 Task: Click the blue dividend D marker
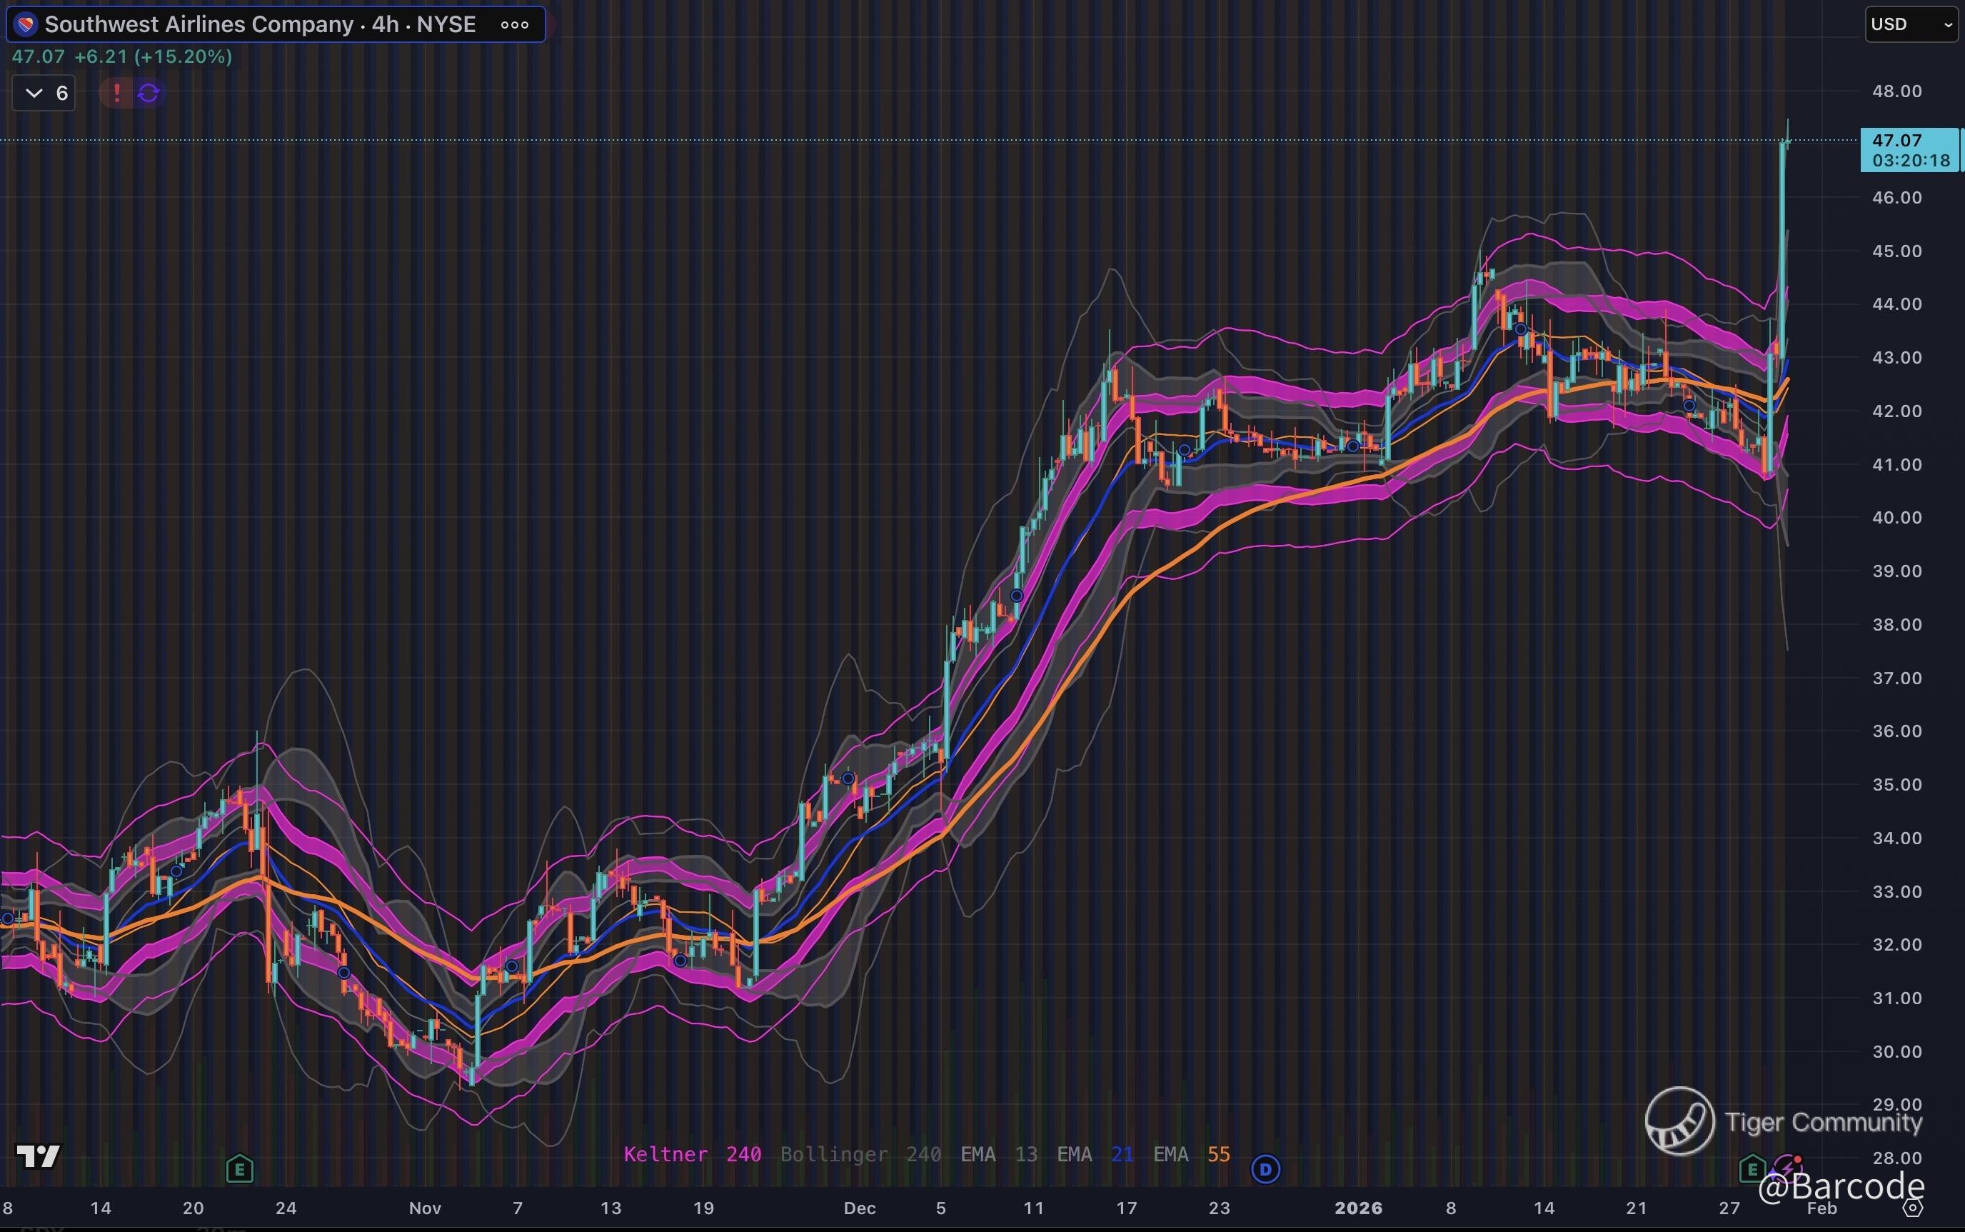point(1265,1170)
